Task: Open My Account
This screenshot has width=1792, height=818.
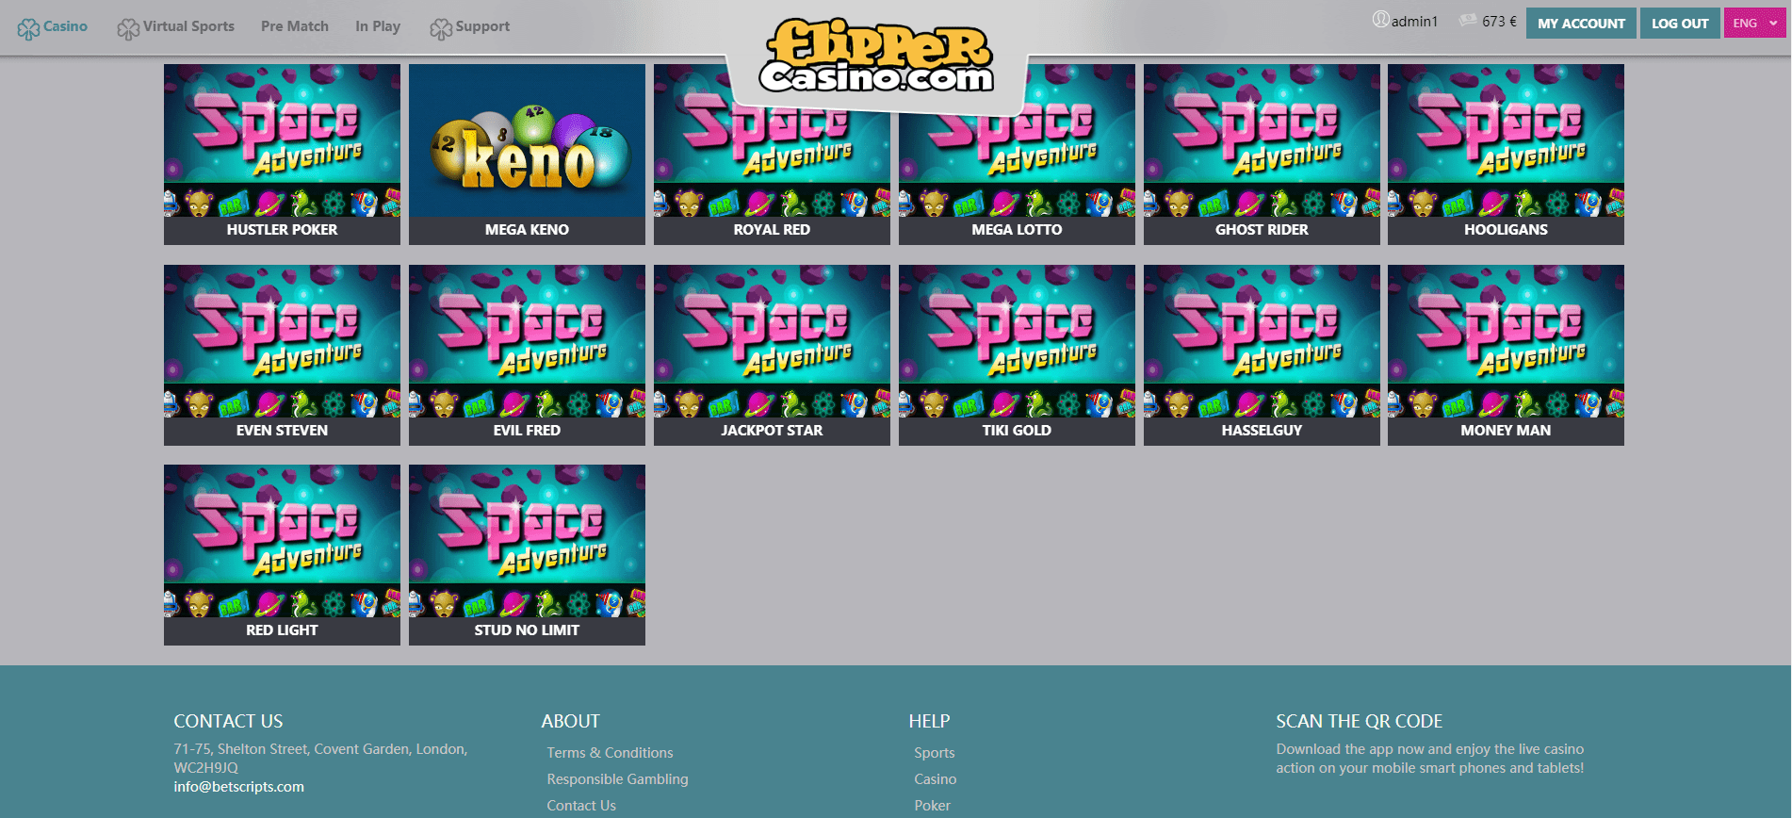Action: pyautogui.click(x=1581, y=24)
